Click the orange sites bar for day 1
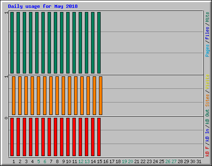 tap(14, 95)
